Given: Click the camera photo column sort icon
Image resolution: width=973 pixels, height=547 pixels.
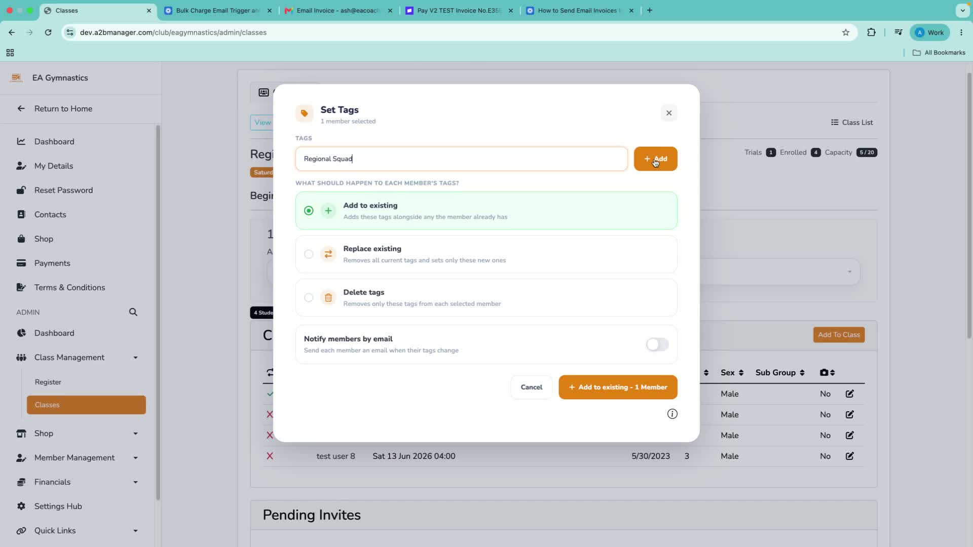Looking at the screenshot, I should coord(827,372).
